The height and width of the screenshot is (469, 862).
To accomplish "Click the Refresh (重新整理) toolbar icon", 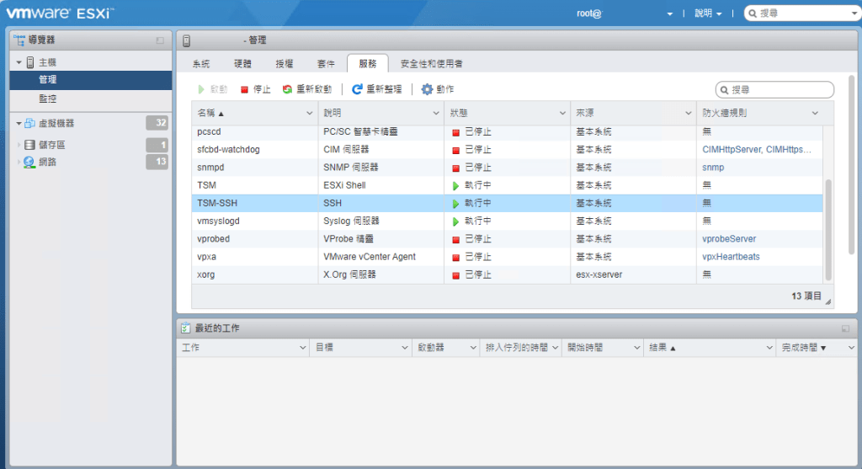I will tap(358, 89).
